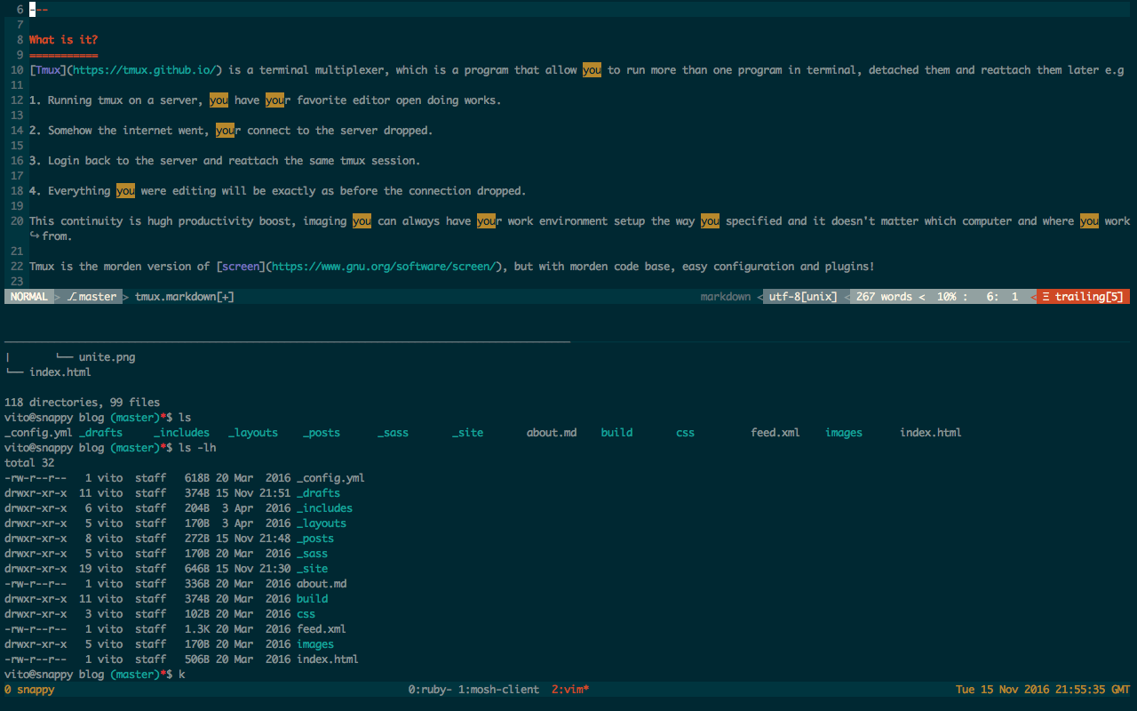
Task: Click the _drafts directory in the ls -lh listing
Action: click(318, 493)
